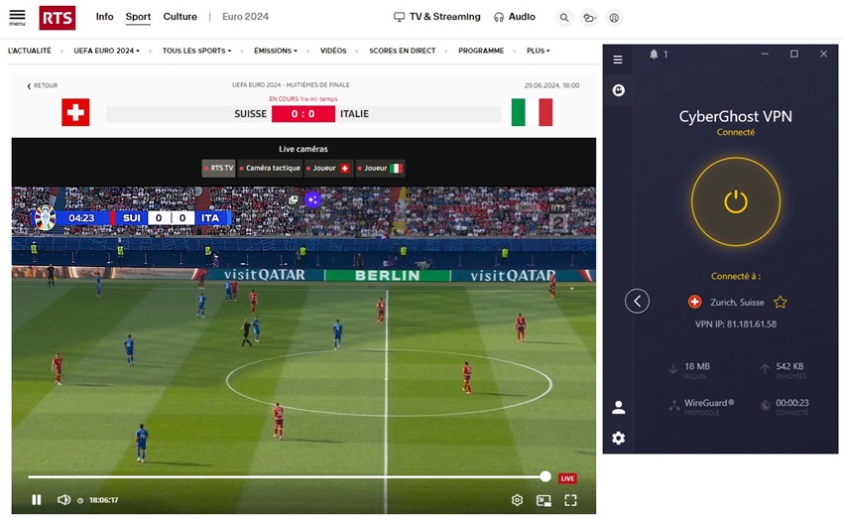Open the user account icon in RTS header
This screenshot has height=518, width=843.
614,18
